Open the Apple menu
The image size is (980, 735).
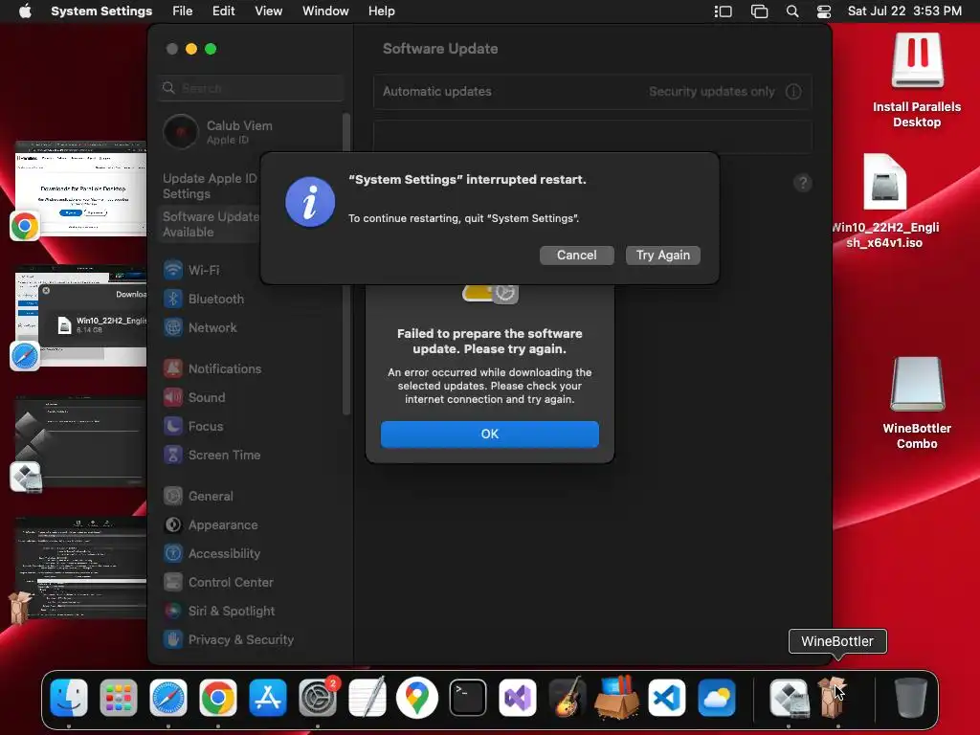pyautogui.click(x=25, y=11)
